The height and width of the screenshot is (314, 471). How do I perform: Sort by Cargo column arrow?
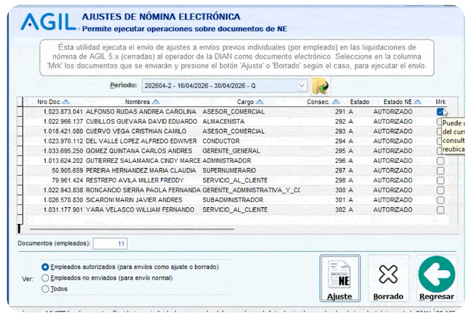[x=260, y=102]
